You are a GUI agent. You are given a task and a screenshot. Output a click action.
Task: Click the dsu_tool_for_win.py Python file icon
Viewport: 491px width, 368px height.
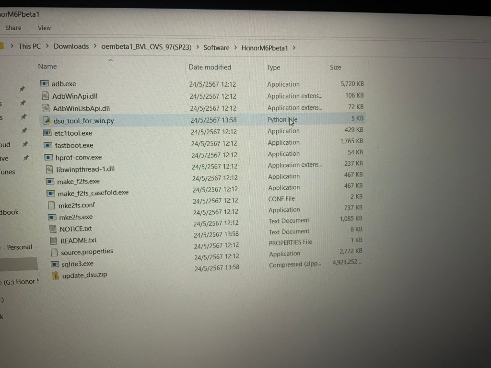(x=47, y=120)
